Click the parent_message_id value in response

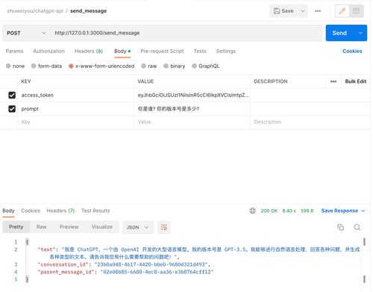coord(157,272)
